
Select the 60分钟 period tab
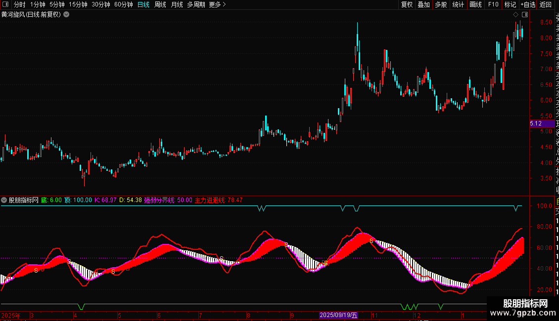(x=123, y=4)
